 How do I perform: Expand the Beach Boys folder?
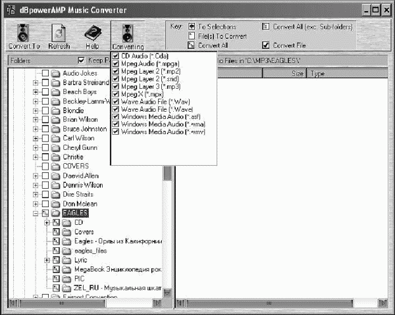tap(36, 92)
